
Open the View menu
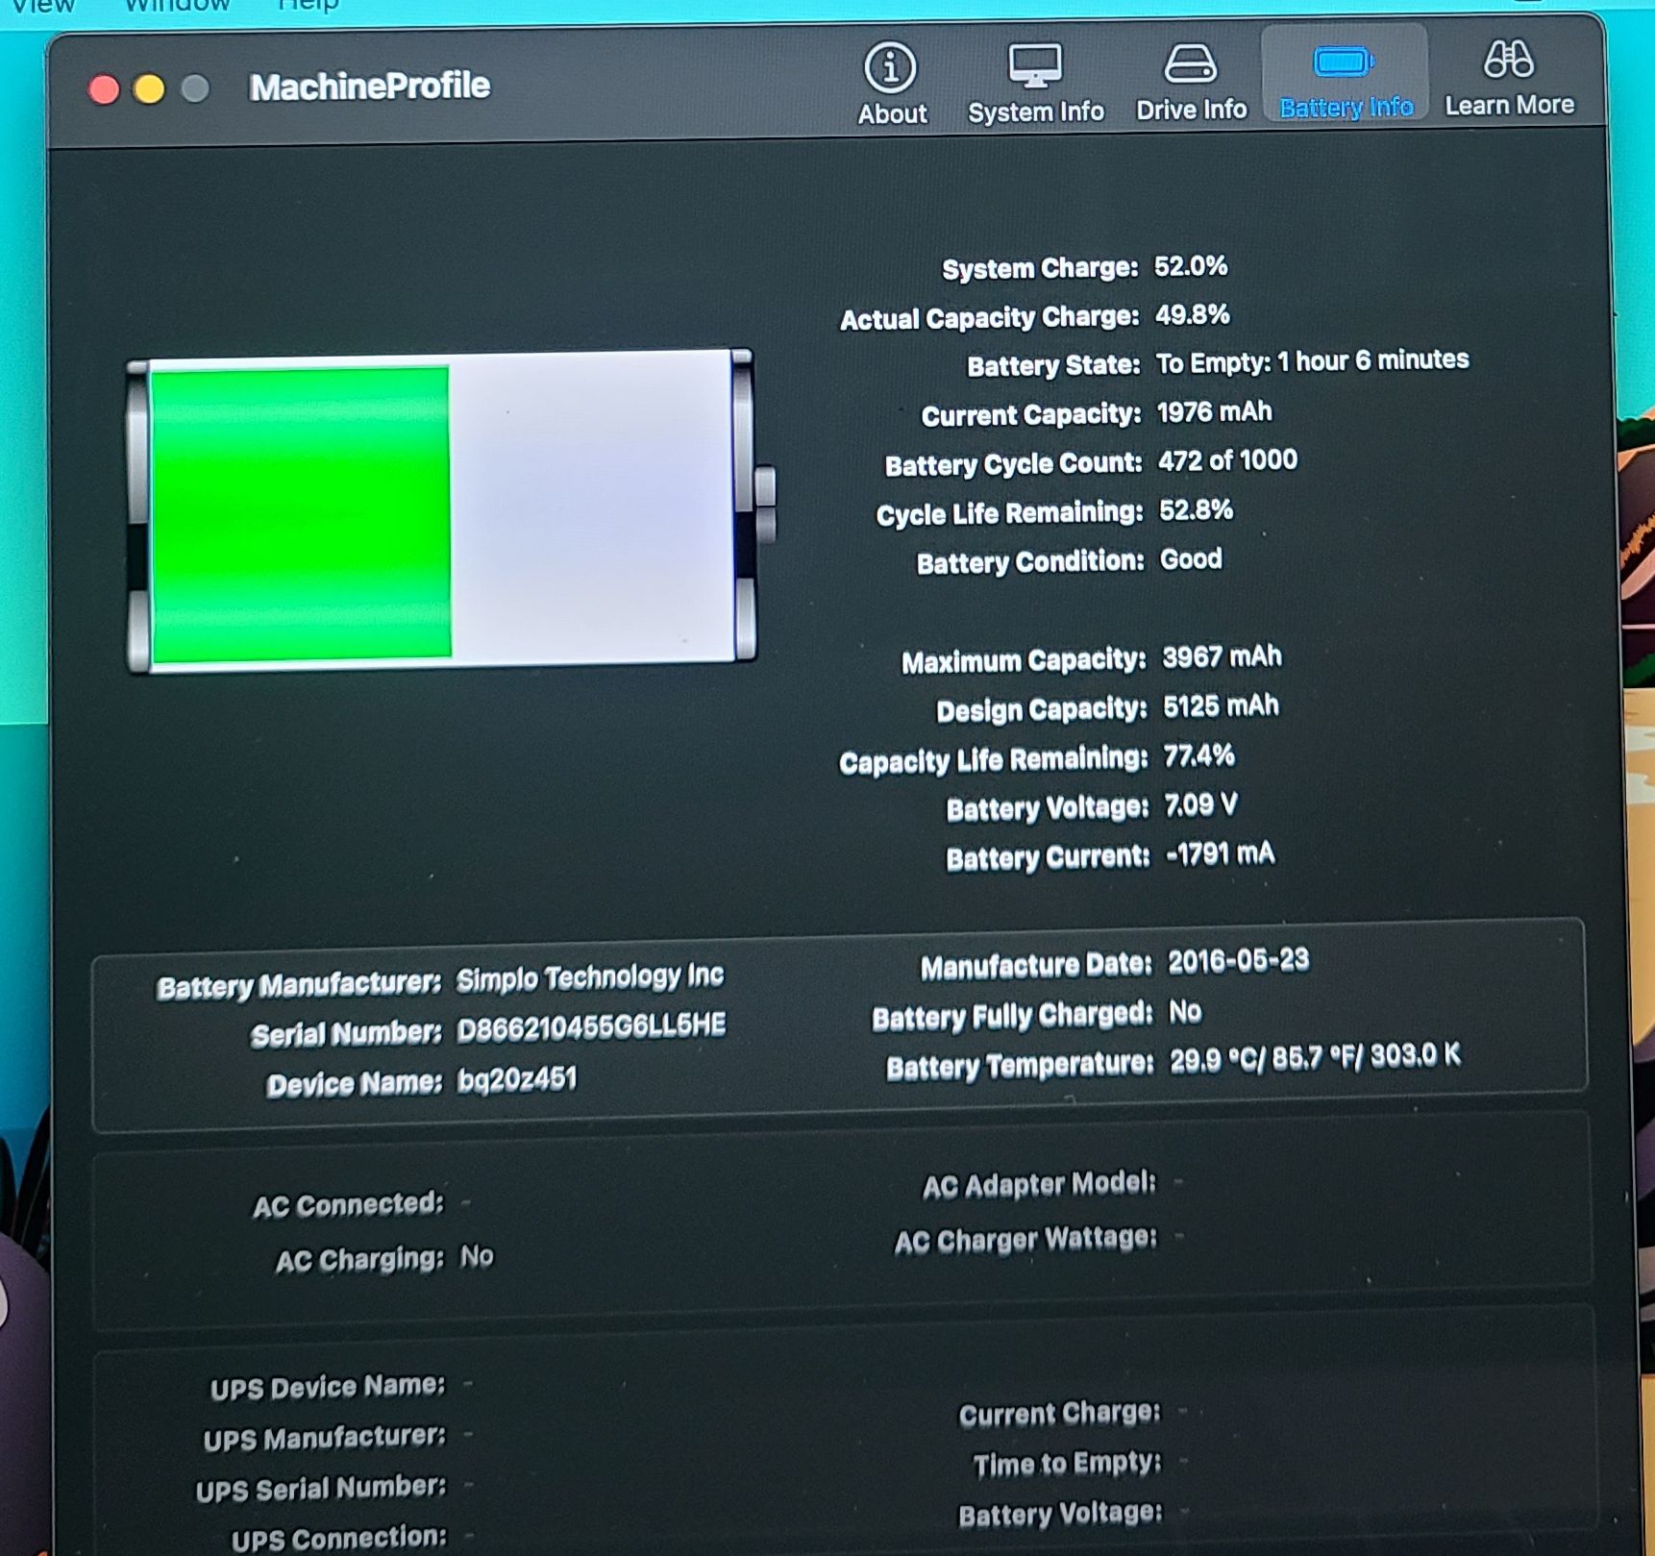pos(43,6)
